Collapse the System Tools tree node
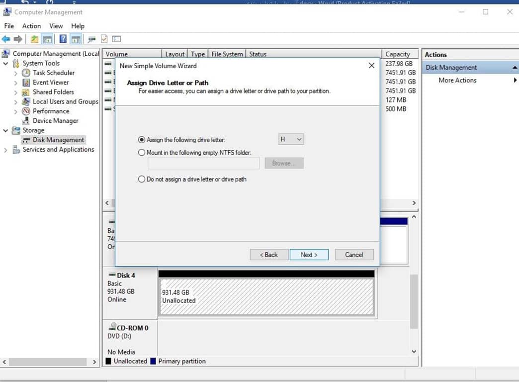The image size is (519, 382). [x=5, y=64]
